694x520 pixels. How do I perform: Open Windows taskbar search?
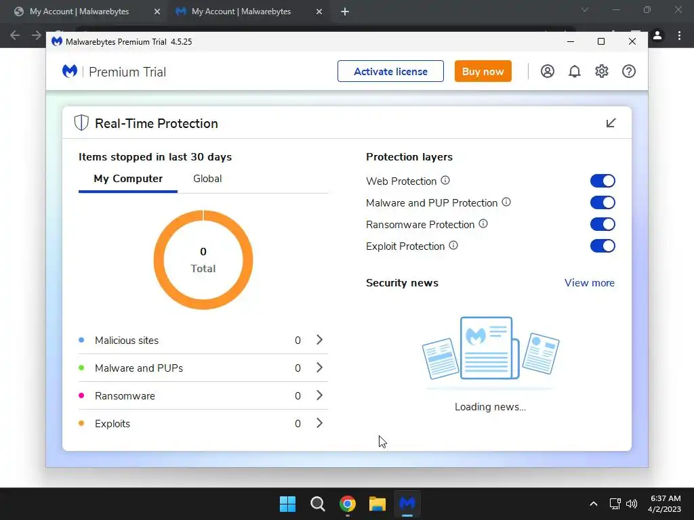tap(317, 504)
